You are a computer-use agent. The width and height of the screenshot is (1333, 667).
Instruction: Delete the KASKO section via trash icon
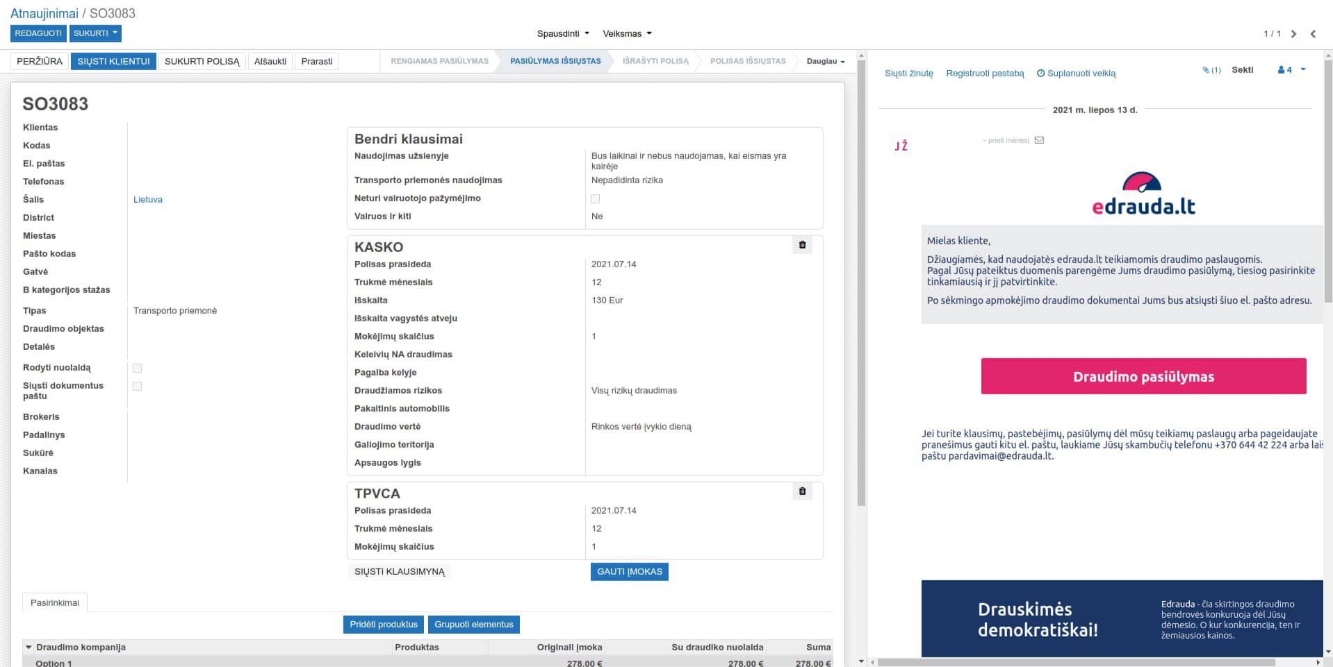[x=802, y=245]
